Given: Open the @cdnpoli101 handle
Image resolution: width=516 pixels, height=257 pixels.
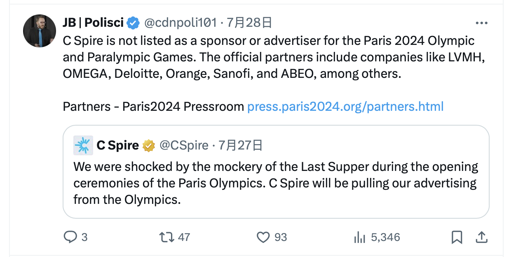Looking at the screenshot, I should tap(180, 23).
